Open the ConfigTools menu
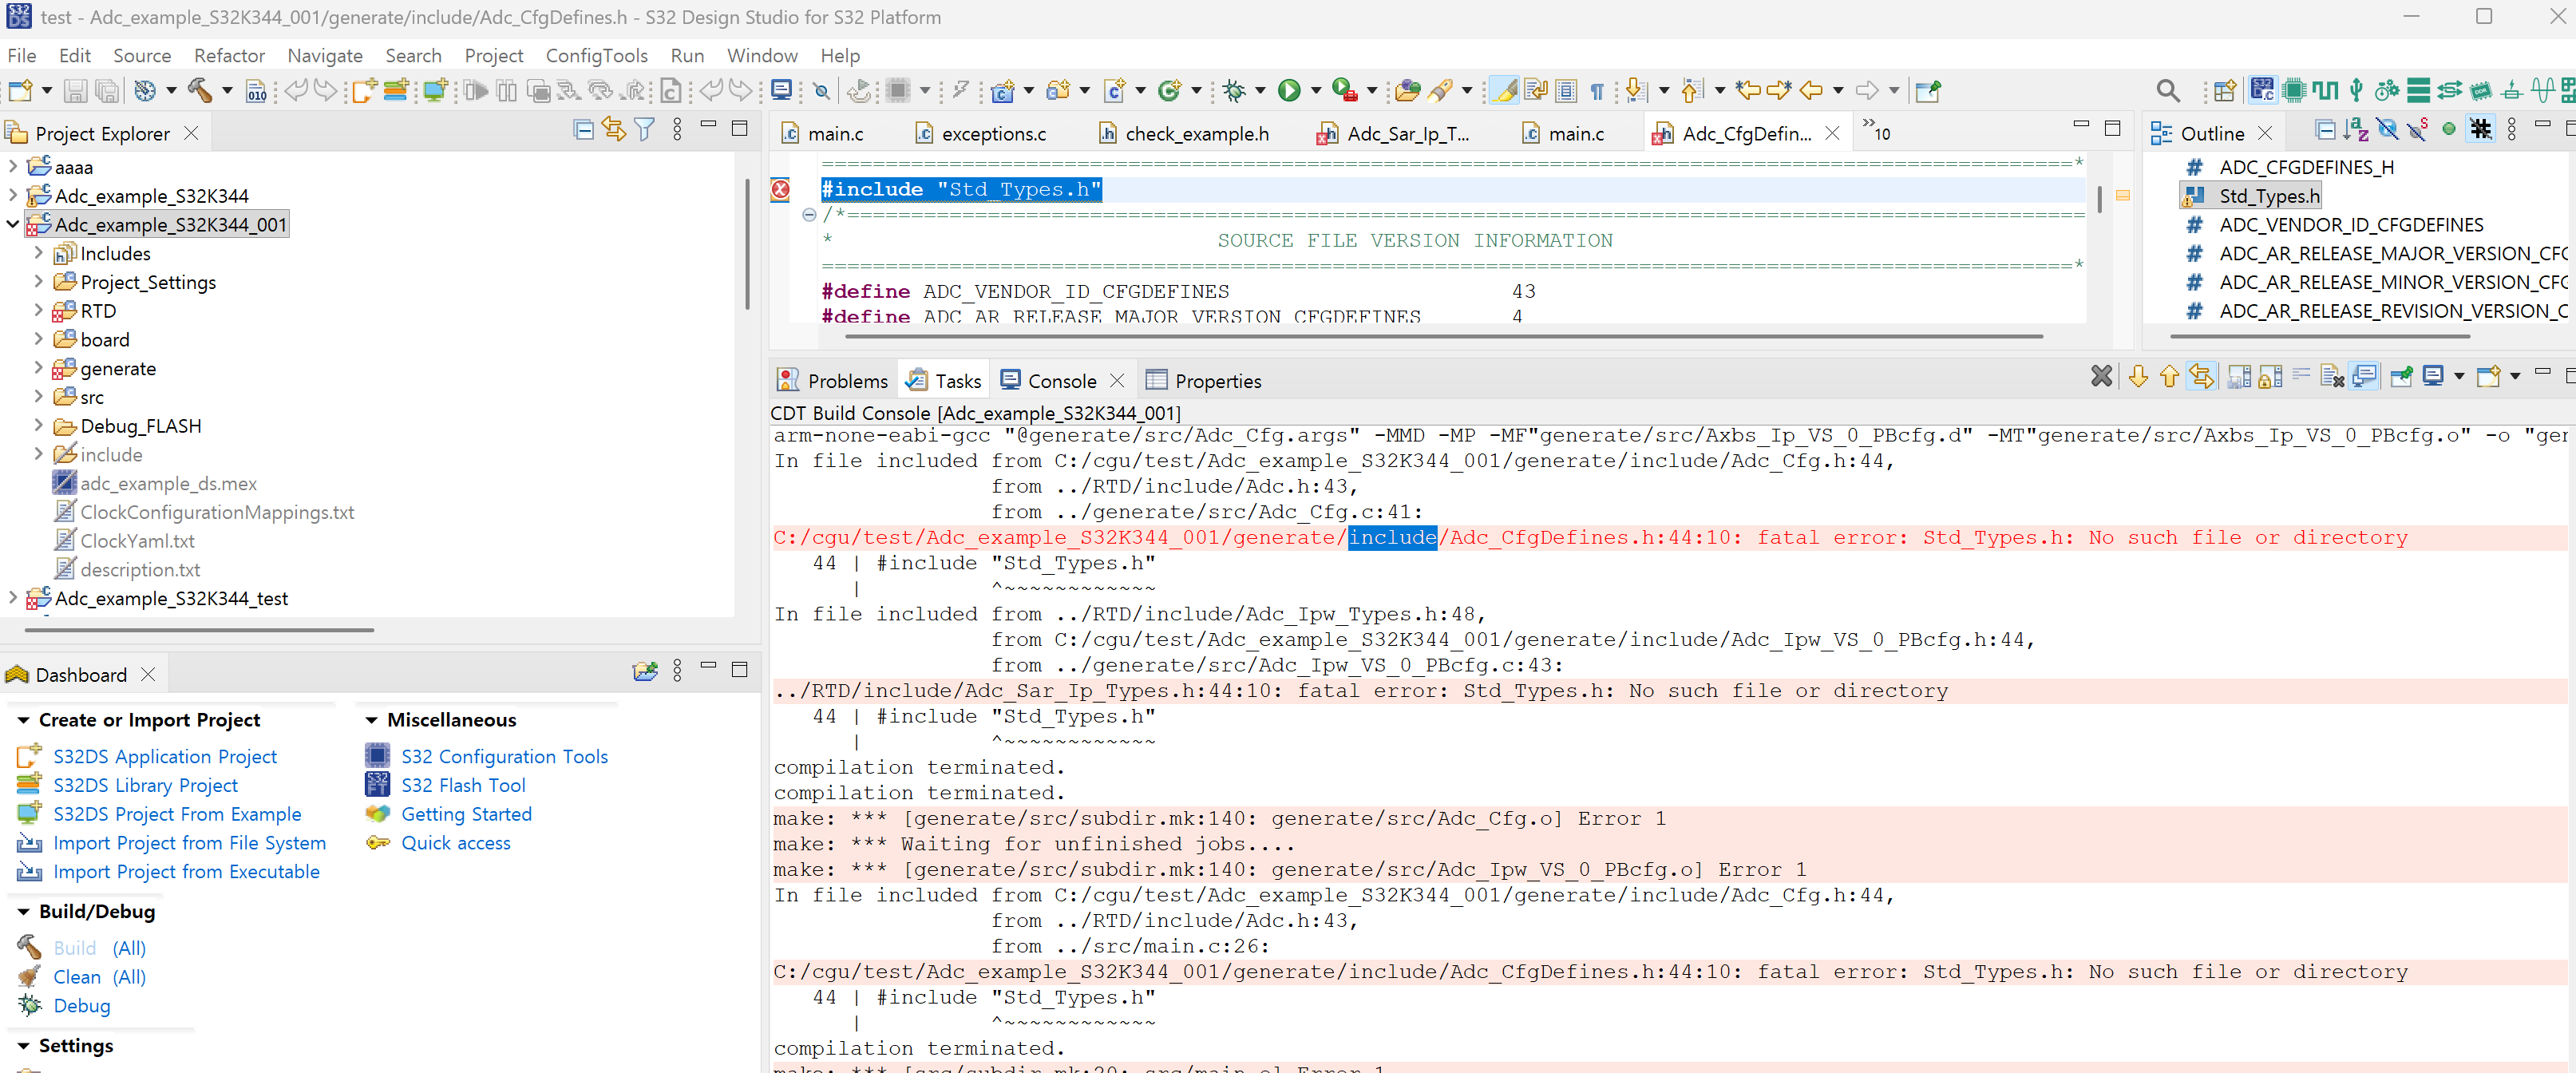The width and height of the screenshot is (2576, 1073). 596,55
